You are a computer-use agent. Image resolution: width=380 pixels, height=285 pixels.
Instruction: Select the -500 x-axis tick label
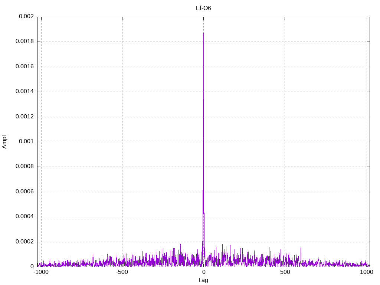pyautogui.click(x=122, y=272)
